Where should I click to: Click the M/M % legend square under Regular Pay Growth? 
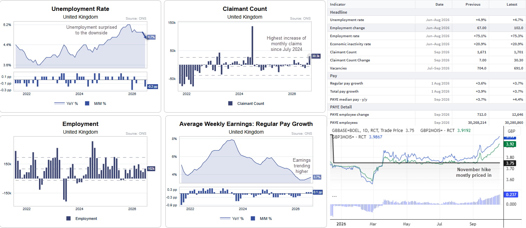tap(252, 219)
